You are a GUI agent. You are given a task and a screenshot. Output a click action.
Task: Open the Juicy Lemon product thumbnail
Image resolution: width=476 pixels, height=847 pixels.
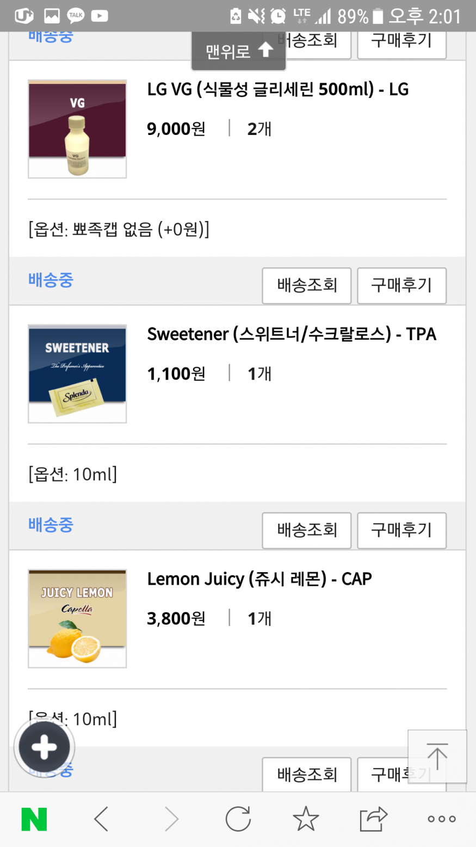click(77, 619)
